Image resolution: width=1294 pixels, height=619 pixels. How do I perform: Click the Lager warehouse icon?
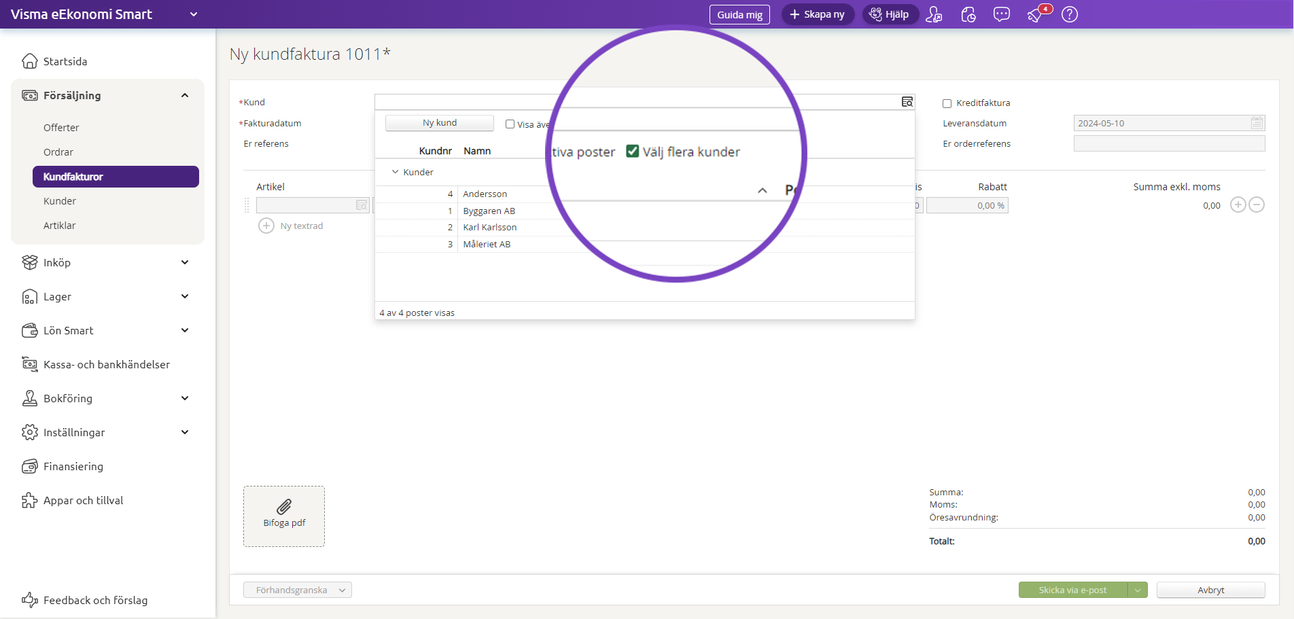click(x=30, y=297)
